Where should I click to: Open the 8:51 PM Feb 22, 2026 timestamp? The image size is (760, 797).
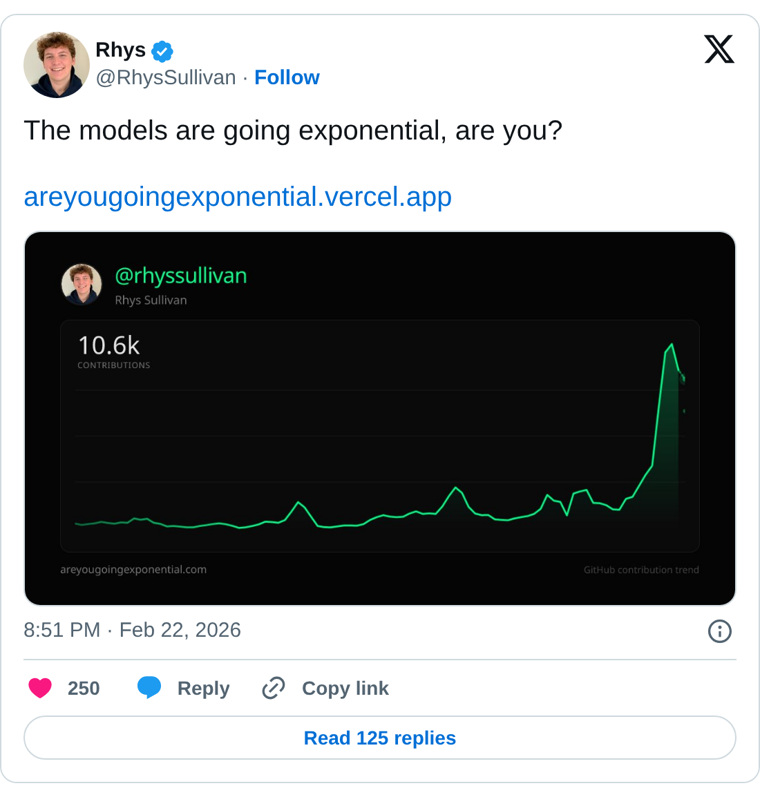point(132,630)
